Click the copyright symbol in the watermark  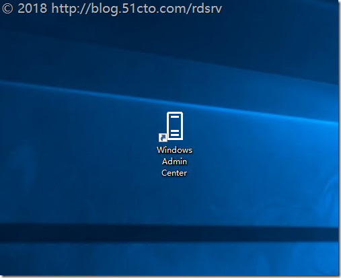[7, 9]
